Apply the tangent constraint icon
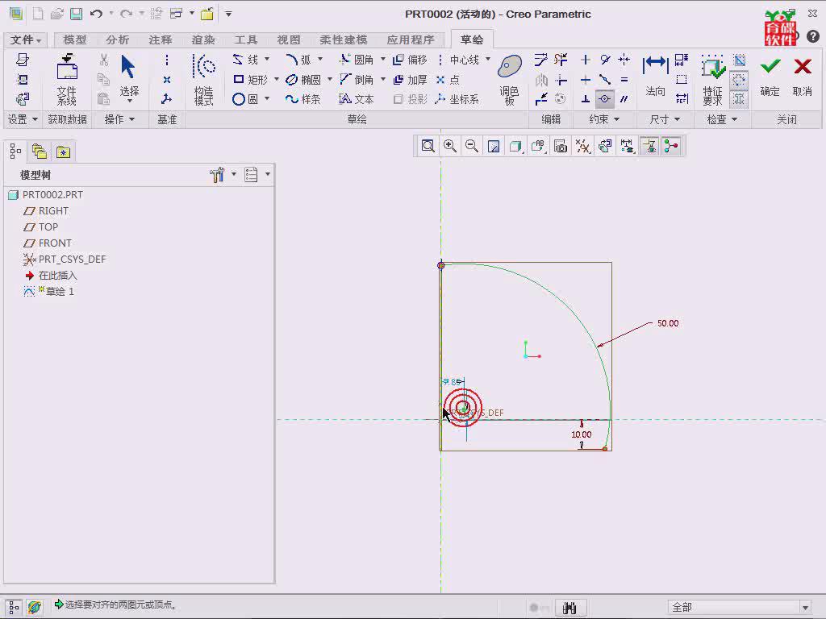 point(605,60)
